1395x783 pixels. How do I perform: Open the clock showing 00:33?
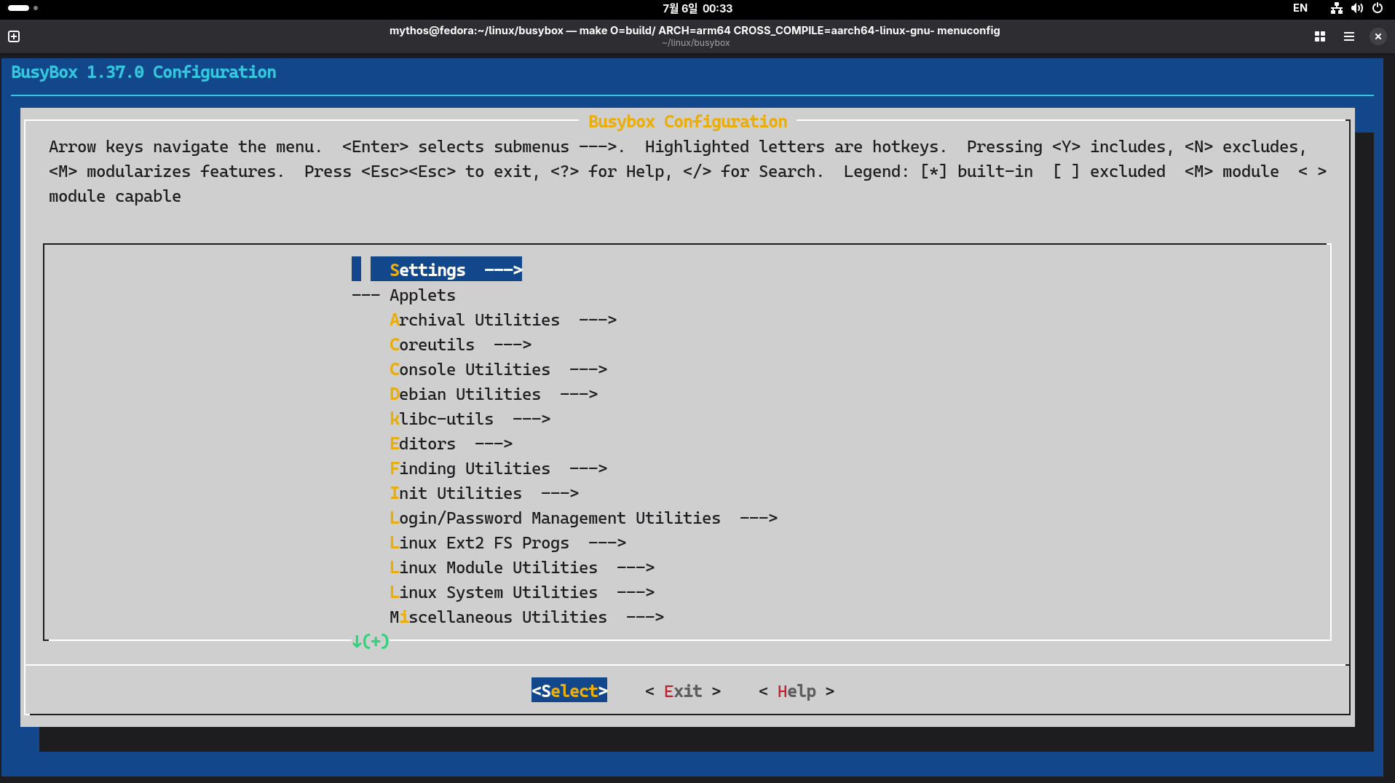(697, 8)
